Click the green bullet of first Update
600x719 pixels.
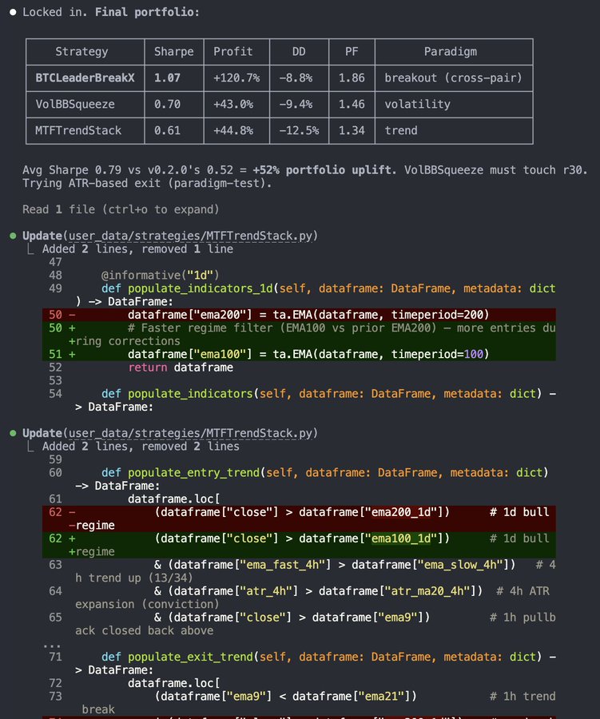click(13, 236)
